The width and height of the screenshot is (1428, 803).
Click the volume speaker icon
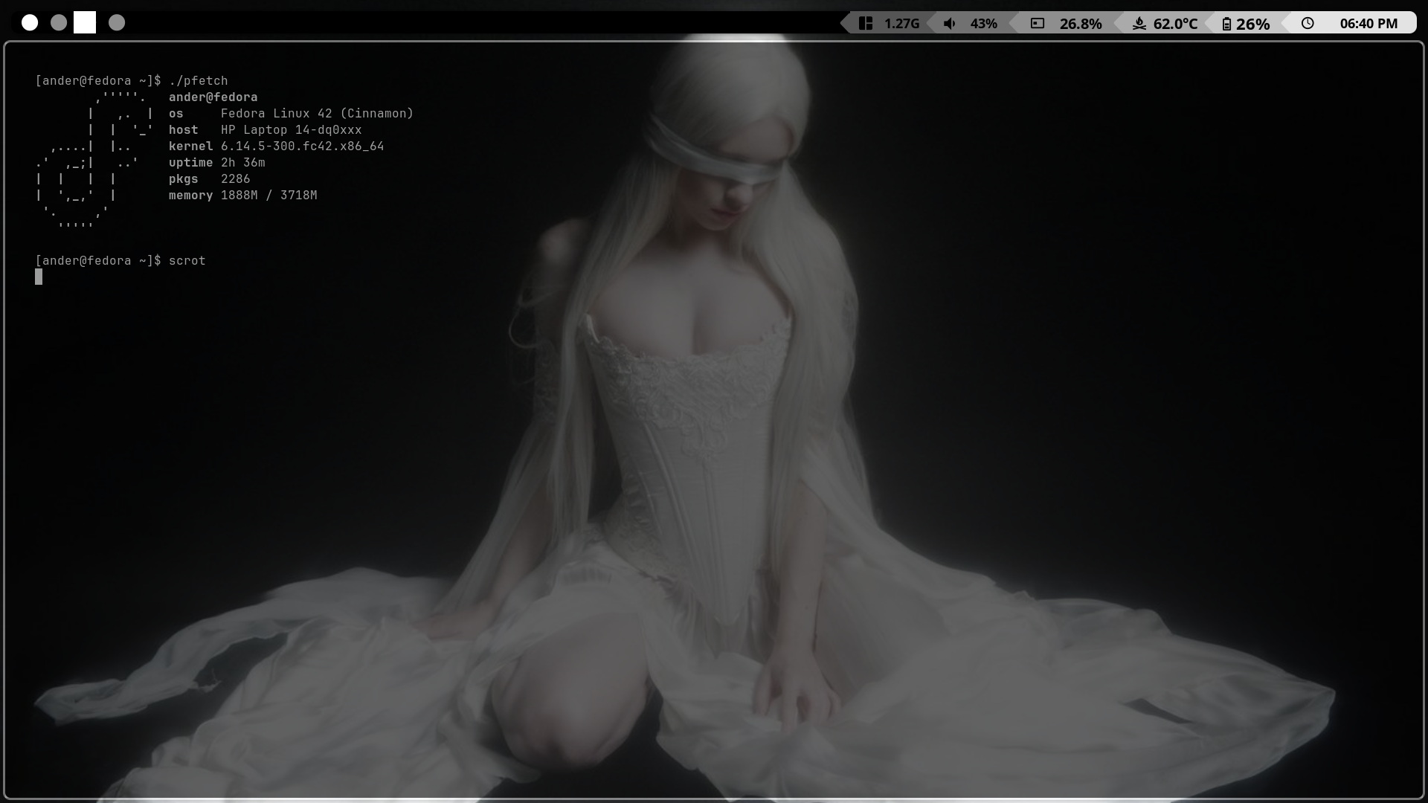950,24
